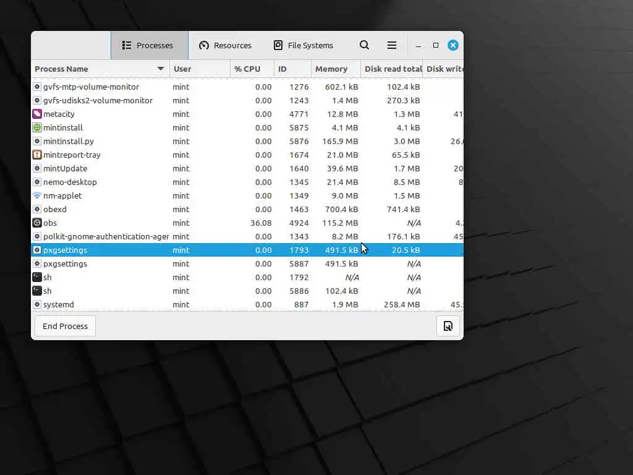Sort by the % CPU column header
This screenshot has height=475, width=633.
[252, 69]
